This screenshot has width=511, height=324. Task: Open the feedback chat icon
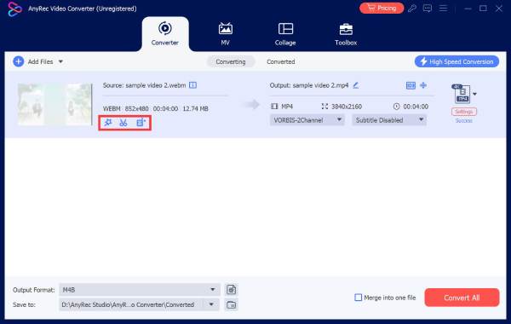[x=428, y=9]
